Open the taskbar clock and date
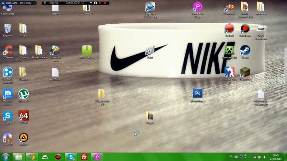This screenshot has width=287, height=161. pos(276,157)
